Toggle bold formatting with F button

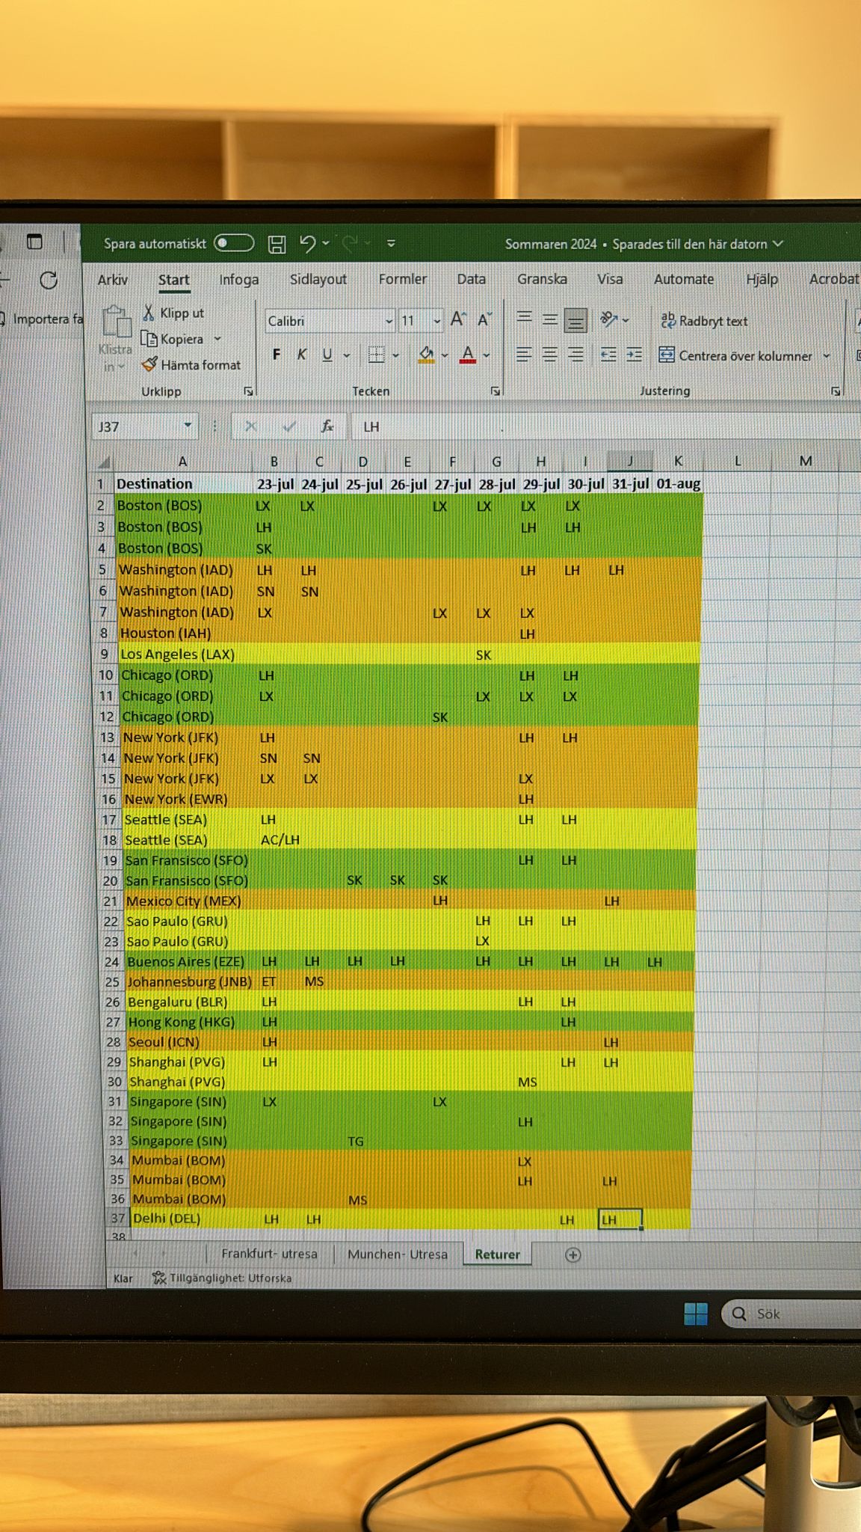coord(277,355)
